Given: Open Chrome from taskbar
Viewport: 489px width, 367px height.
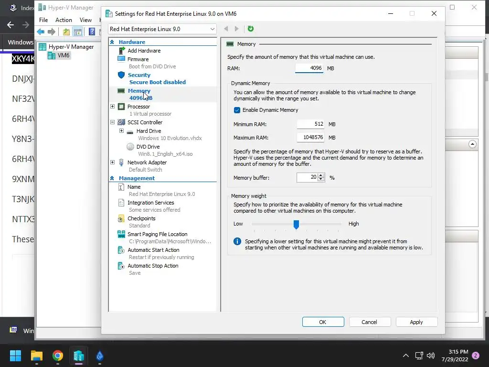Looking at the screenshot, I should point(58,356).
